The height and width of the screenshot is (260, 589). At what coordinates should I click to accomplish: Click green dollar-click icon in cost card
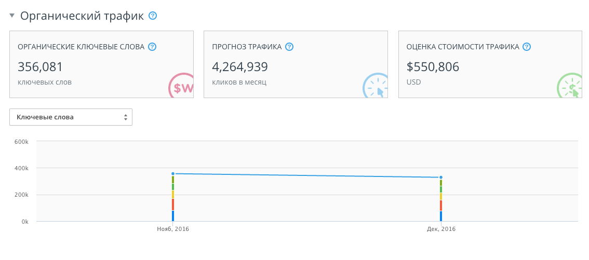570,87
